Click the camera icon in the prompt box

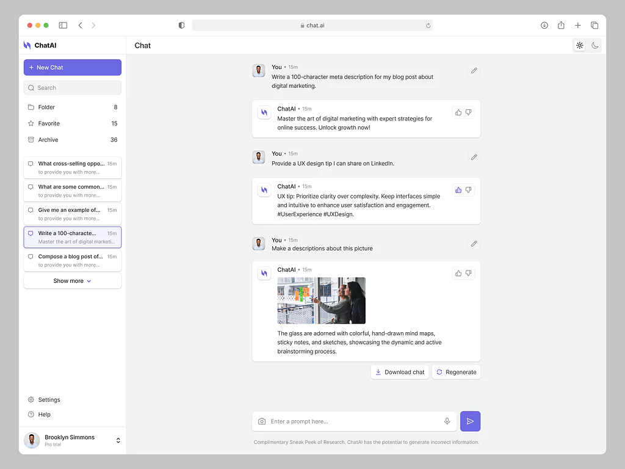(x=262, y=421)
